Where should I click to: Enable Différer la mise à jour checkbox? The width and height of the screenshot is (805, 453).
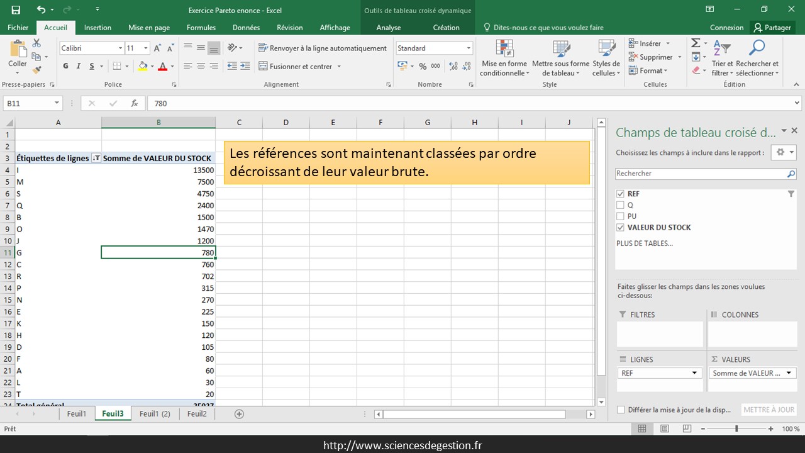(x=621, y=410)
